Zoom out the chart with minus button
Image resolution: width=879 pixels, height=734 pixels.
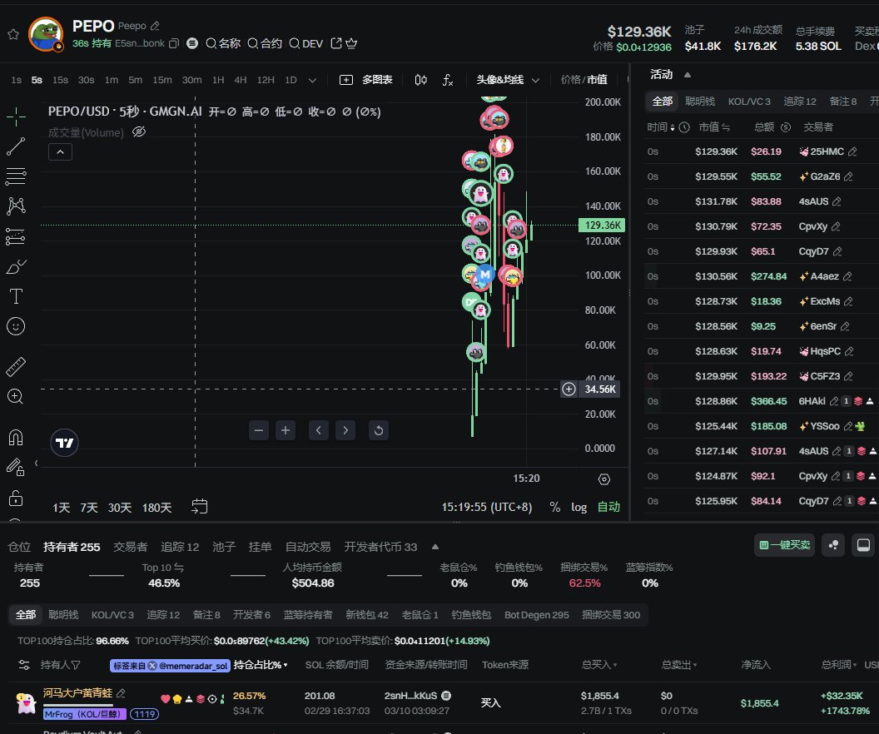258,430
